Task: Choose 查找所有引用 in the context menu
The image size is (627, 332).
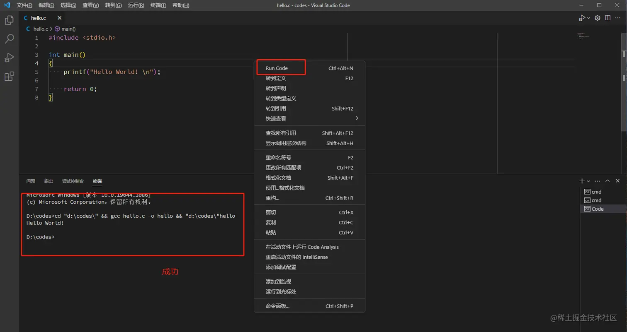Action: tap(309, 133)
